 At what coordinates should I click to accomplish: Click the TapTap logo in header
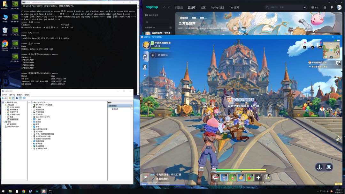152,7
